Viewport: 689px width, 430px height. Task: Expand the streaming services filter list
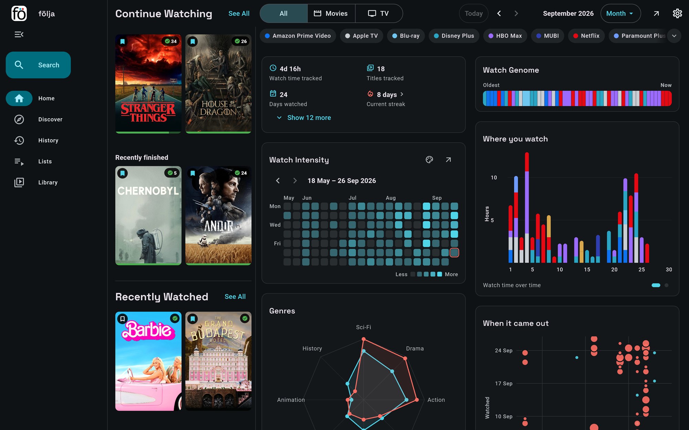pyautogui.click(x=674, y=36)
